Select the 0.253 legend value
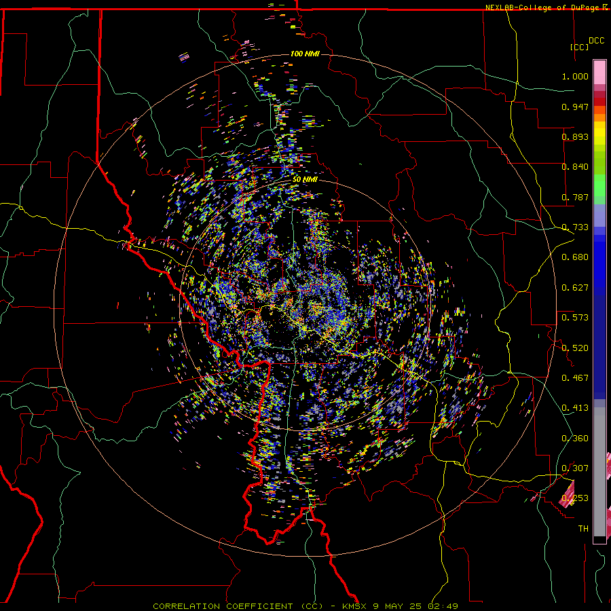 (575, 498)
